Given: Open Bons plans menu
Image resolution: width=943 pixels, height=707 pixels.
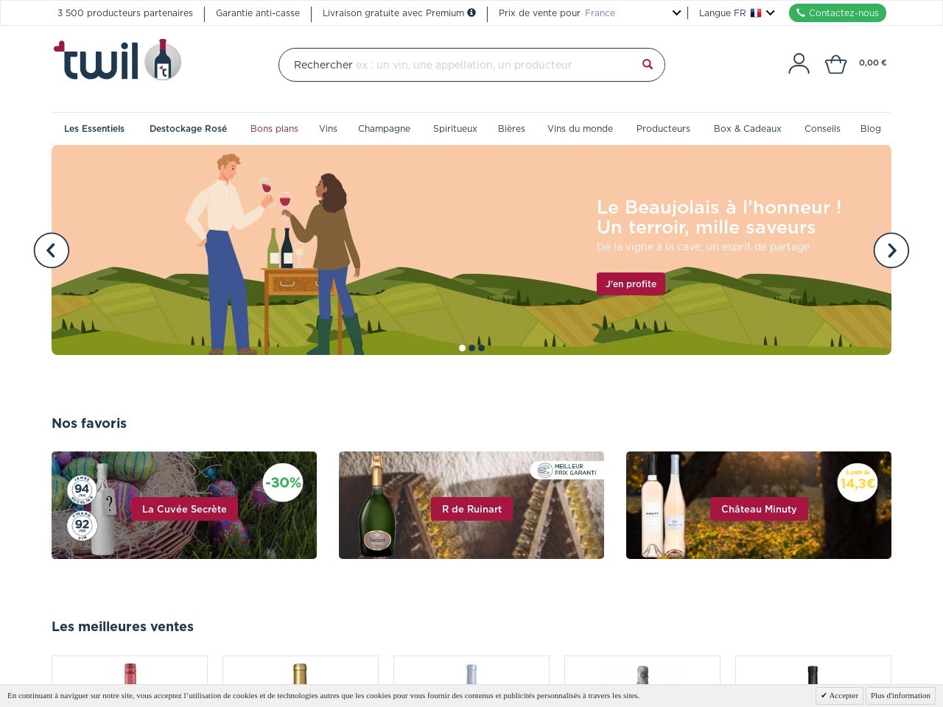Looking at the screenshot, I should [x=274, y=129].
